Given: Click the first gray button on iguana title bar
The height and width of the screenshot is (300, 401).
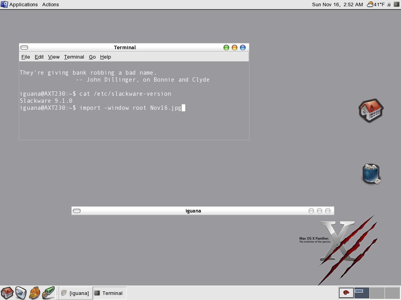Looking at the screenshot, I should tap(311, 211).
